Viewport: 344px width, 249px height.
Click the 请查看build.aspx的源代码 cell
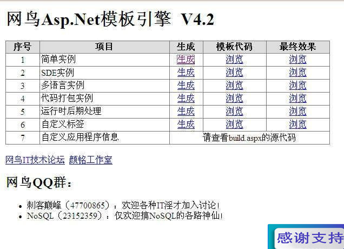[x=249, y=137]
